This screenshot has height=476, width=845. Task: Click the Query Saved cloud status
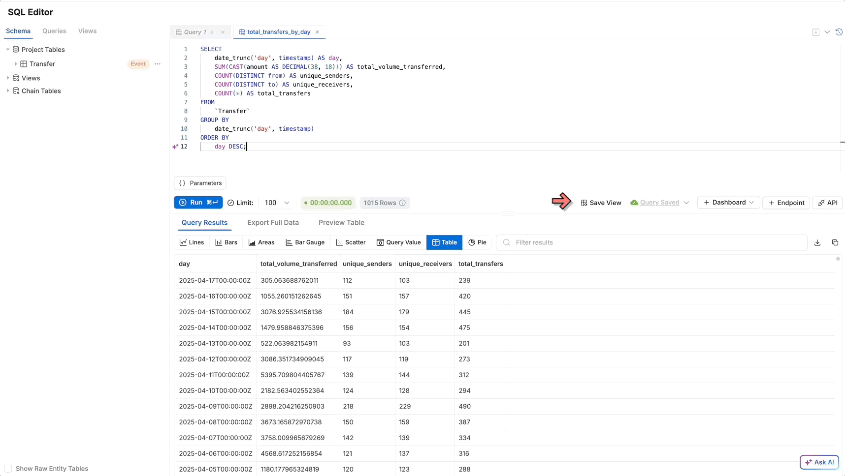655,203
